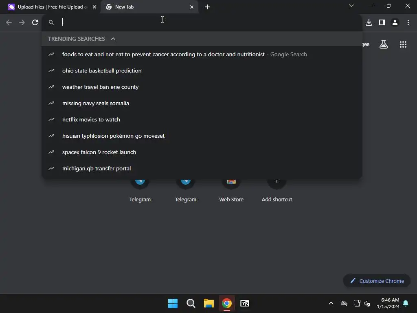
Task: Choose missing navy seals somalia suggestion
Action: (202, 103)
